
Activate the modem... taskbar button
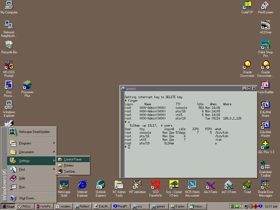tap(63, 207)
